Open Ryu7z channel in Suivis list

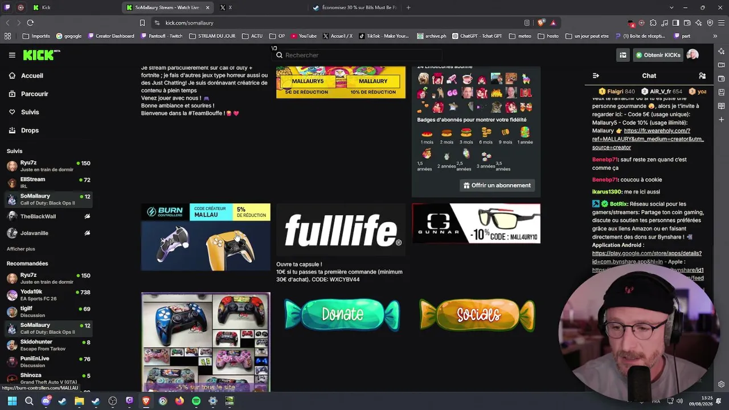pos(48,166)
